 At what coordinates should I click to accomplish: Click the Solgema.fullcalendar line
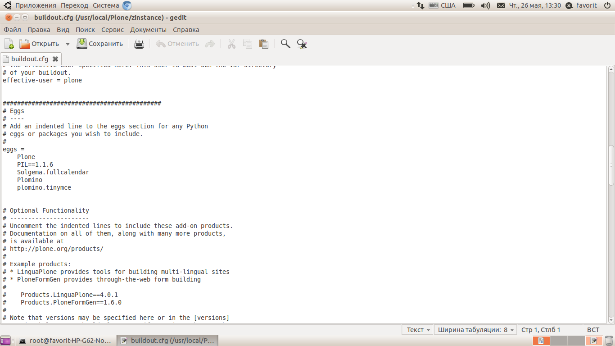53,172
